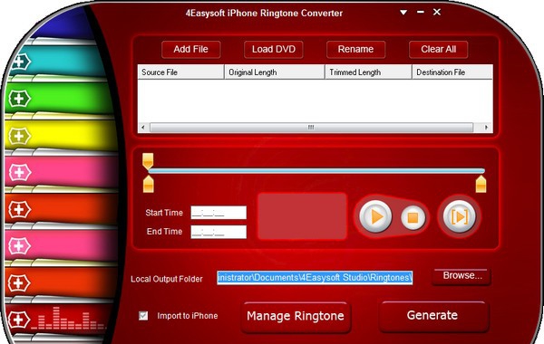Screen dimensions: 544x344
Task: Select the Rename button
Action: [x=355, y=49]
